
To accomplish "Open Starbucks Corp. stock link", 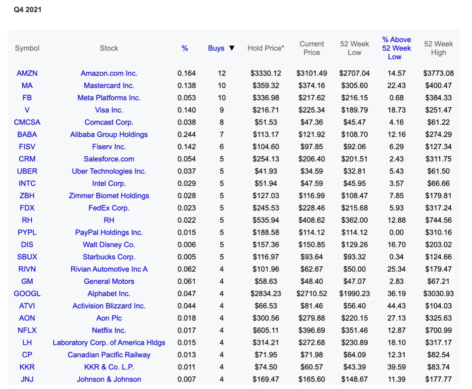I will coord(109,257).
